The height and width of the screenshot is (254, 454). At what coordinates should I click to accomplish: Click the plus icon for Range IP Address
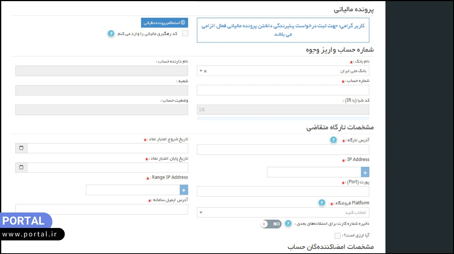pos(183,190)
